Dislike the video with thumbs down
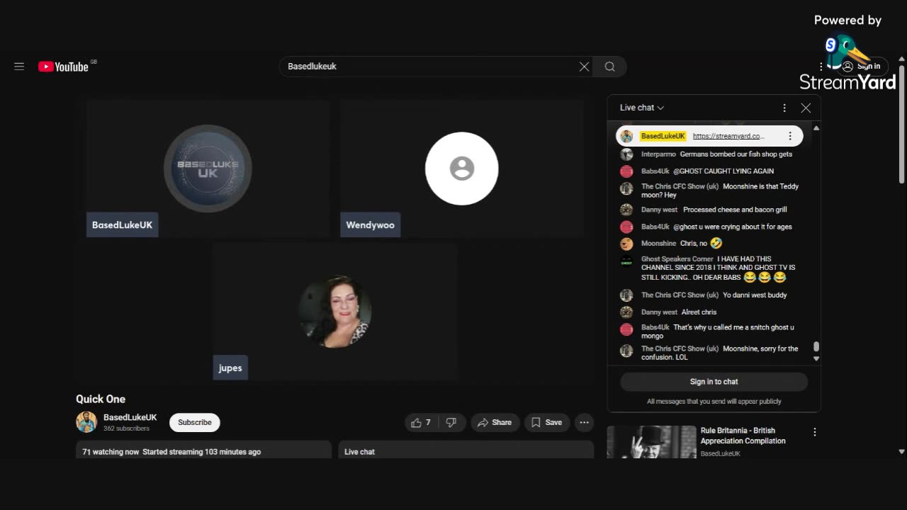This screenshot has height=510, width=907. click(x=451, y=423)
